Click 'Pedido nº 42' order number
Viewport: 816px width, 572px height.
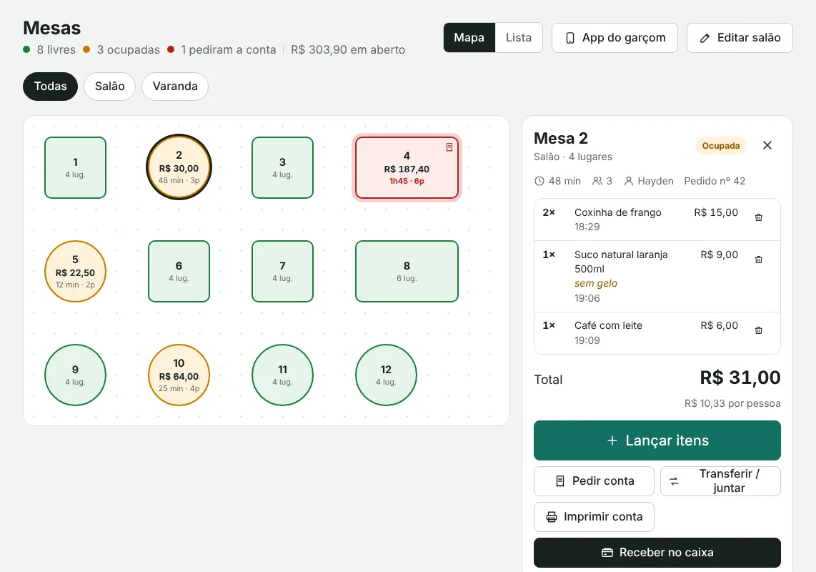coord(715,181)
